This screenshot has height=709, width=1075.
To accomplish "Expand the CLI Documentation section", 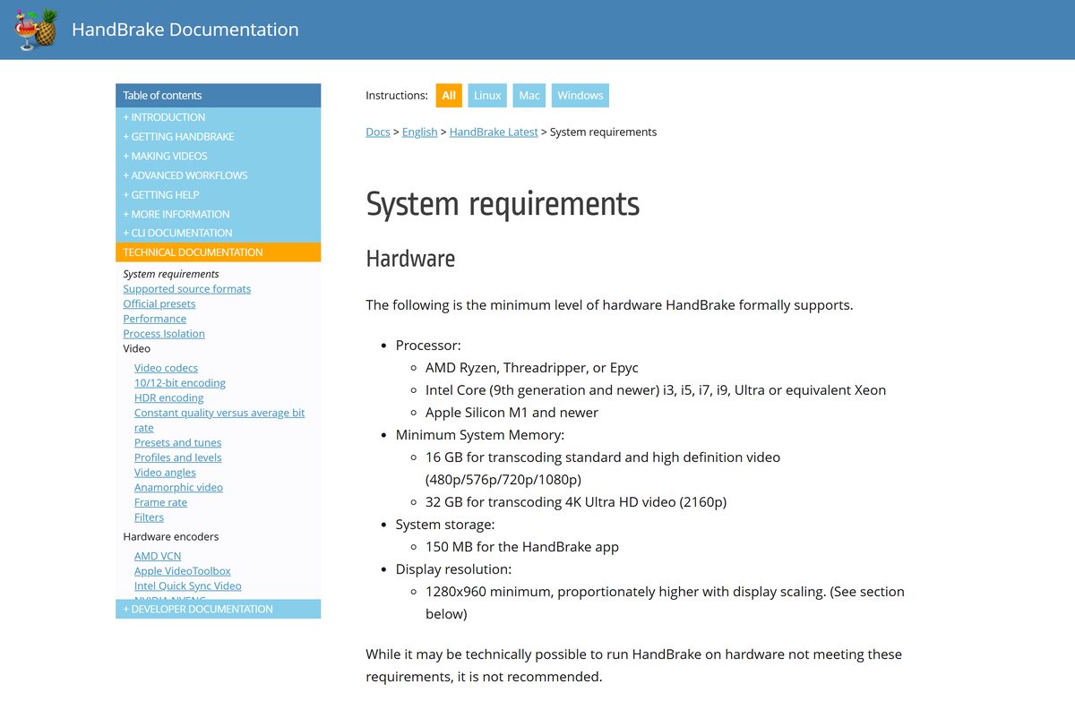I will tap(218, 233).
